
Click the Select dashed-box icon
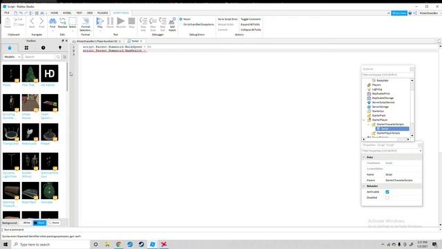[73, 21]
